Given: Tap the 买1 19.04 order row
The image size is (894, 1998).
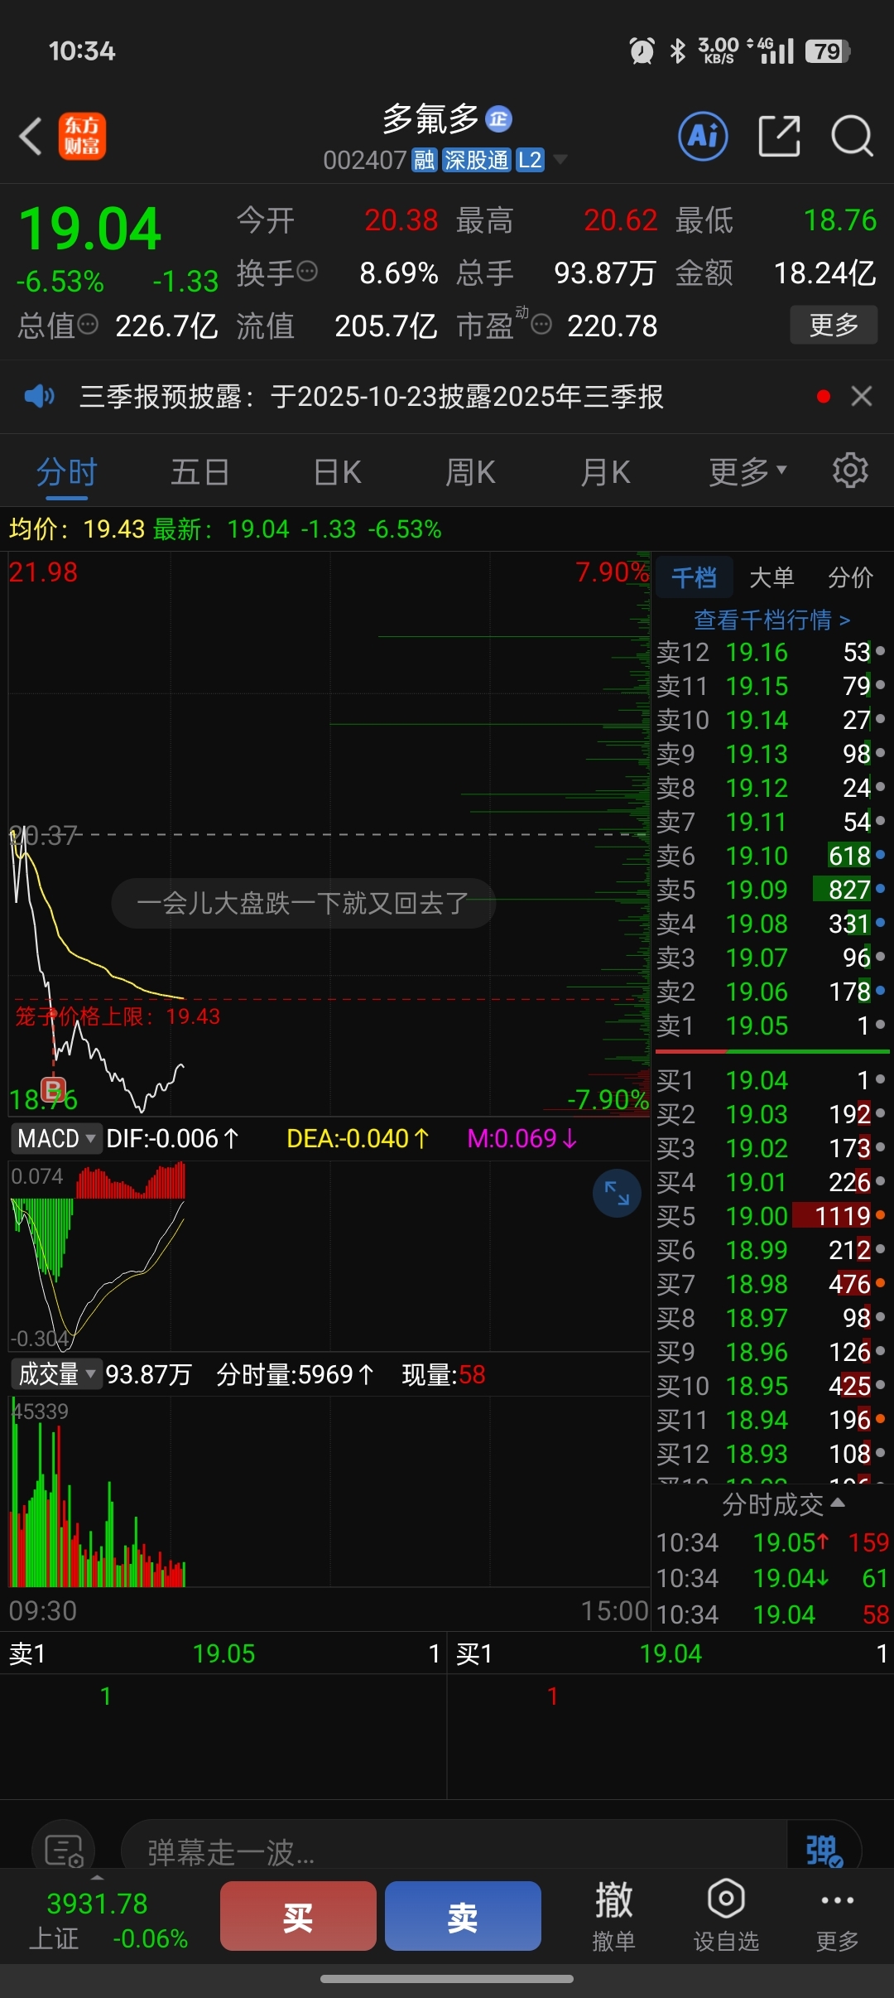Looking at the screenshot, I should point(771,1080).
